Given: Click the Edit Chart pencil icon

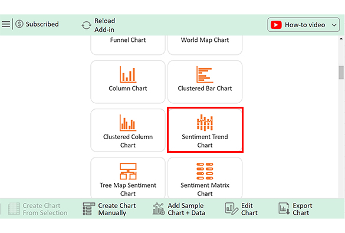Looking at the screenshot, I should tap(231, 209).
